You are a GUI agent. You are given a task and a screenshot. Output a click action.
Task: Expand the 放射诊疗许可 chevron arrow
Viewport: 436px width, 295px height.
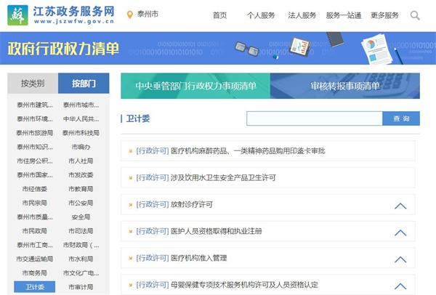click(400, 206)
